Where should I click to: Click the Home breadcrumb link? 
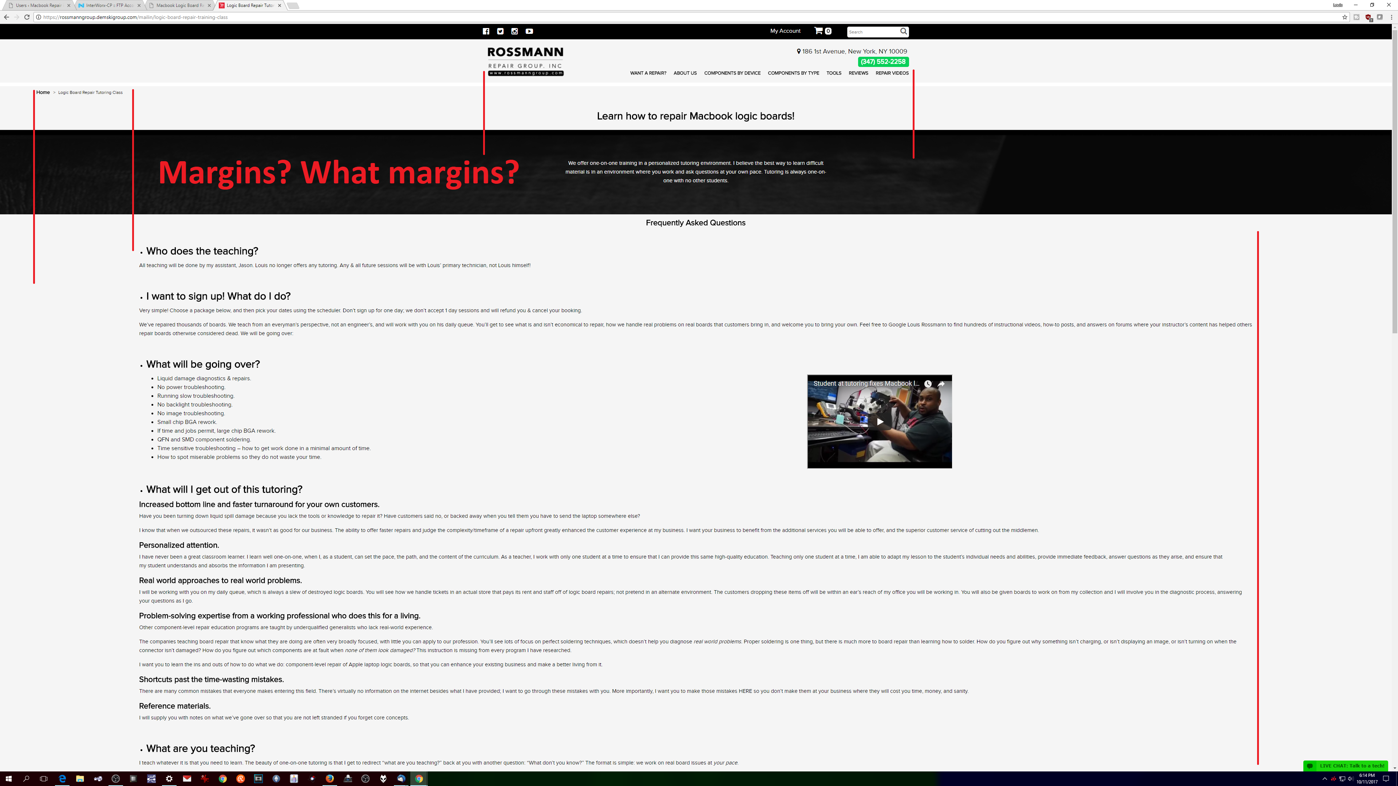pos(43,92)
